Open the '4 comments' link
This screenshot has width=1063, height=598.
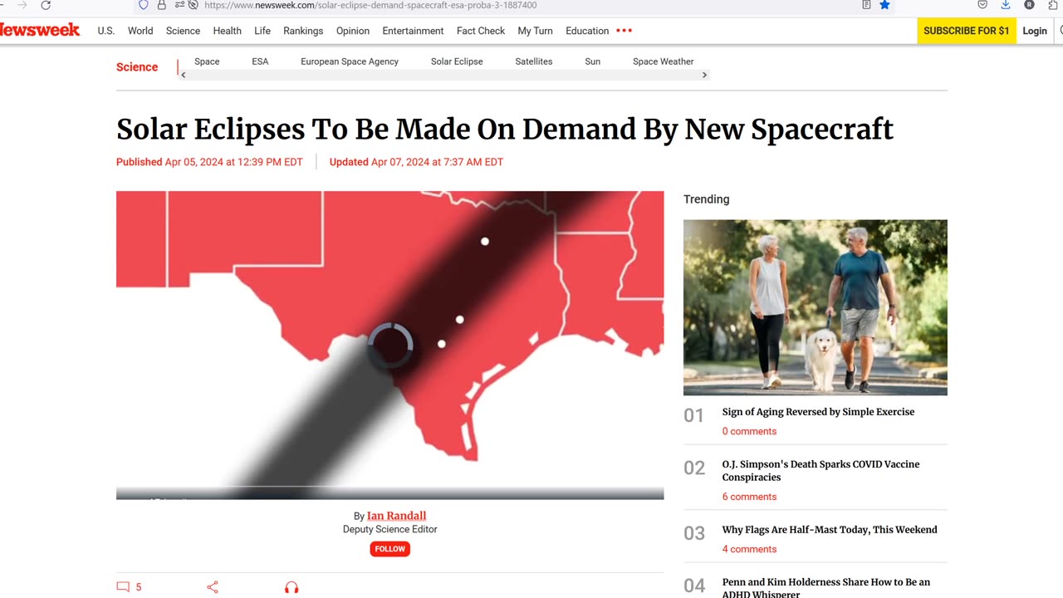(749, 549)
